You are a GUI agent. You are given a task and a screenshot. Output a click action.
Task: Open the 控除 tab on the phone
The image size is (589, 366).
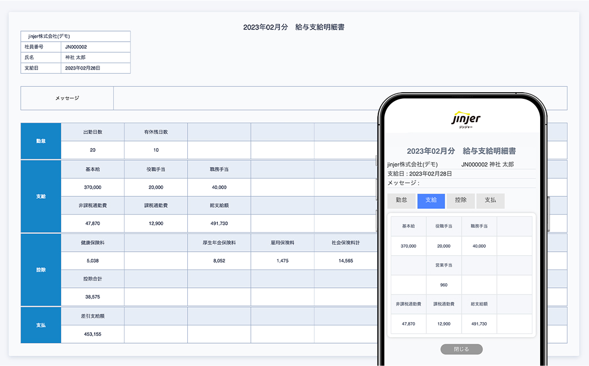tap(461, 200)
